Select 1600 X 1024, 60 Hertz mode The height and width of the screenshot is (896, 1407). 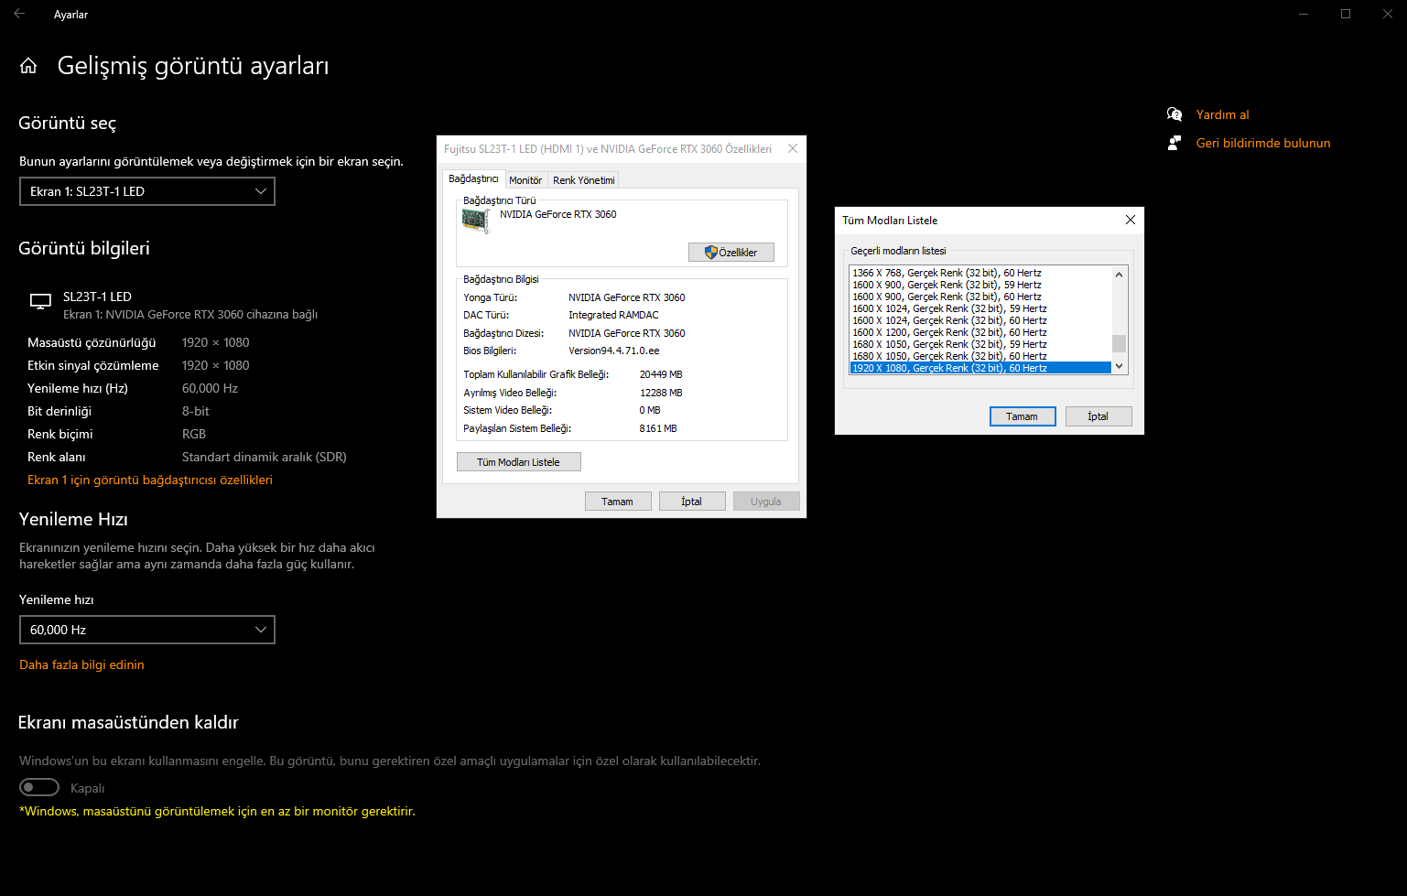tap(980, 320)
